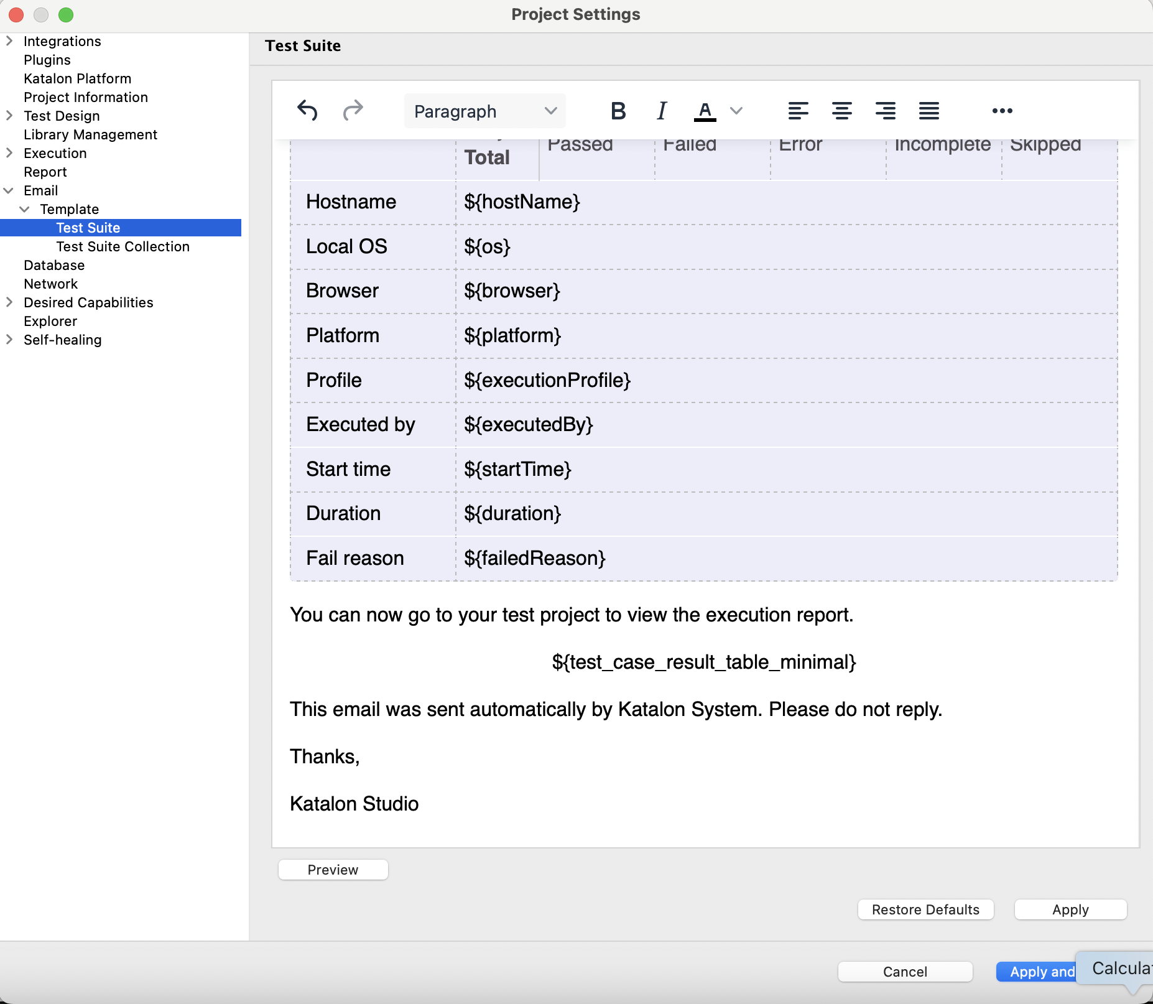Undo the last edit in the editor
The height and width of the screenshot is (1004, 1153).
click(x=307, y=111)
